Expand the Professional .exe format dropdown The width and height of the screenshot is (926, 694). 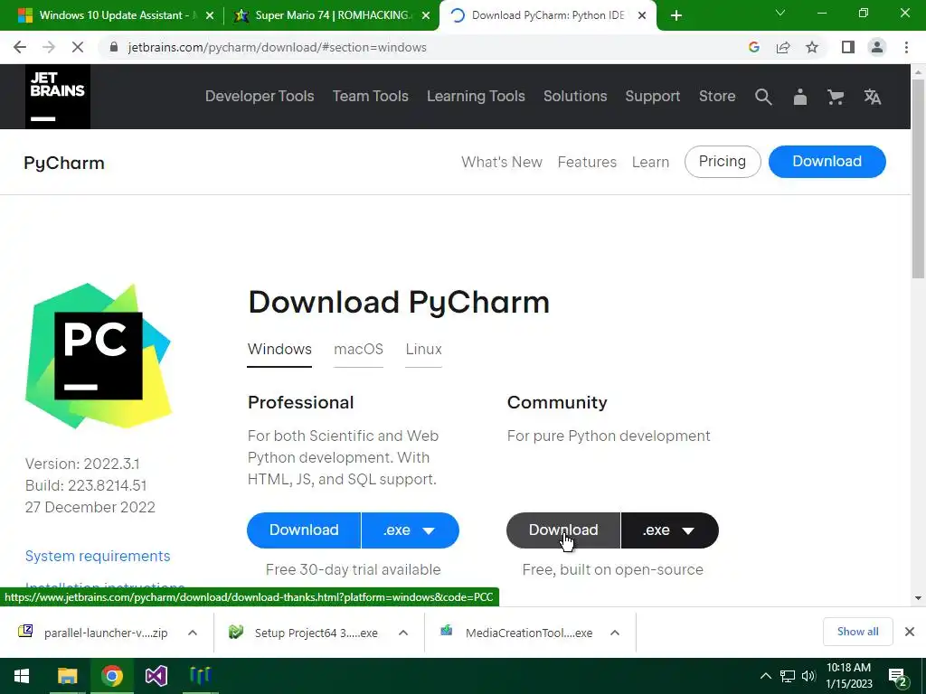click(411, 530)
